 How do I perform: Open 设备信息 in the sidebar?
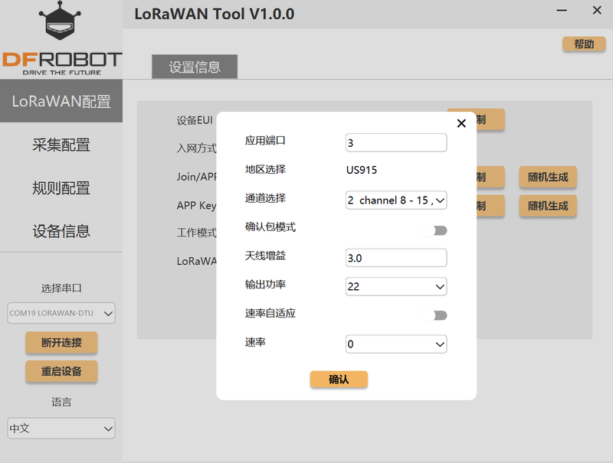point(61,230)
